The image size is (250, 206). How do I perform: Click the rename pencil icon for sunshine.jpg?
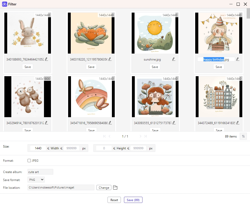174,59
